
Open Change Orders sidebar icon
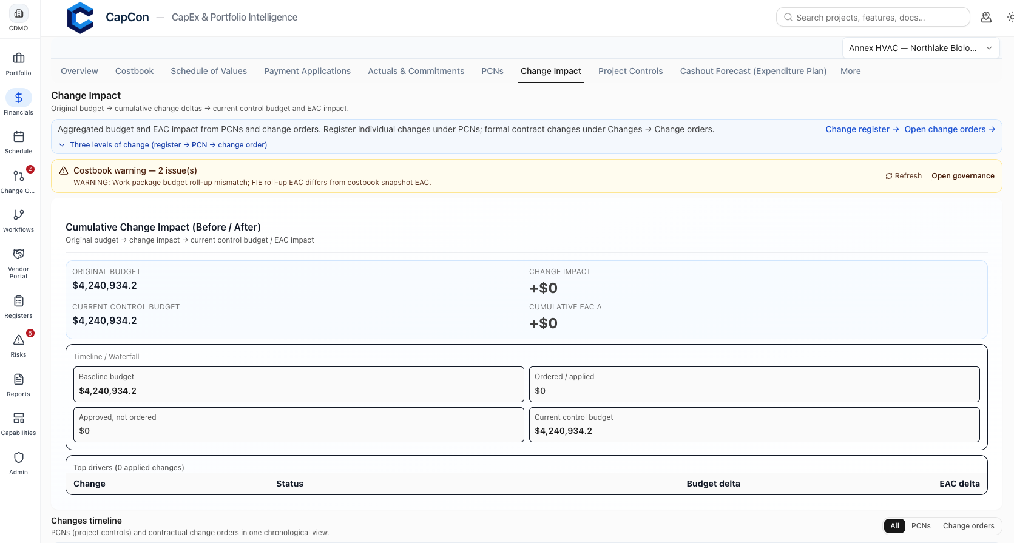coord(19,176)
